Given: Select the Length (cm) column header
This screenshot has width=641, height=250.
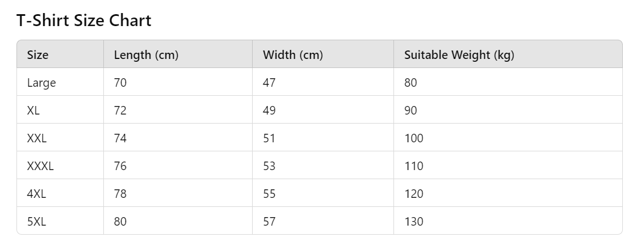Looking at the screenshot, I should point(178,54).
